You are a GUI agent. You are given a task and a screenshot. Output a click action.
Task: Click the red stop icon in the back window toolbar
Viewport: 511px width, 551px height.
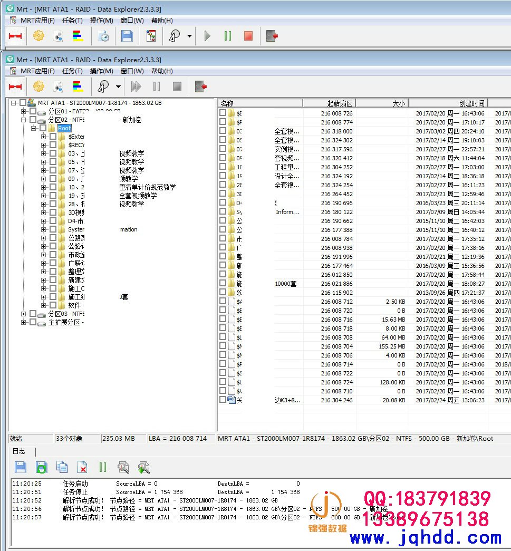248,36
